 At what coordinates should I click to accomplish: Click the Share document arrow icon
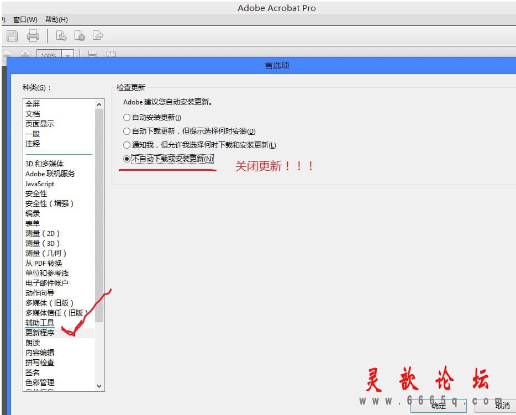click(98, 35)
